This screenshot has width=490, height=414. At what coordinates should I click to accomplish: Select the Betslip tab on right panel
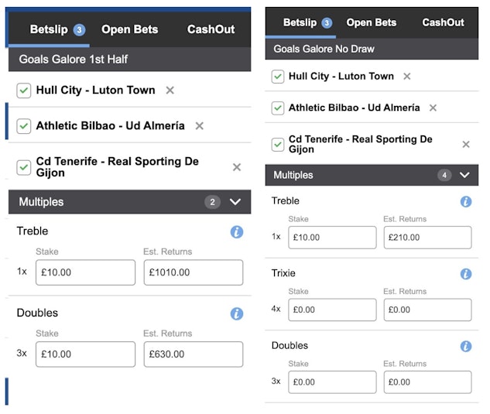point(300,23)
